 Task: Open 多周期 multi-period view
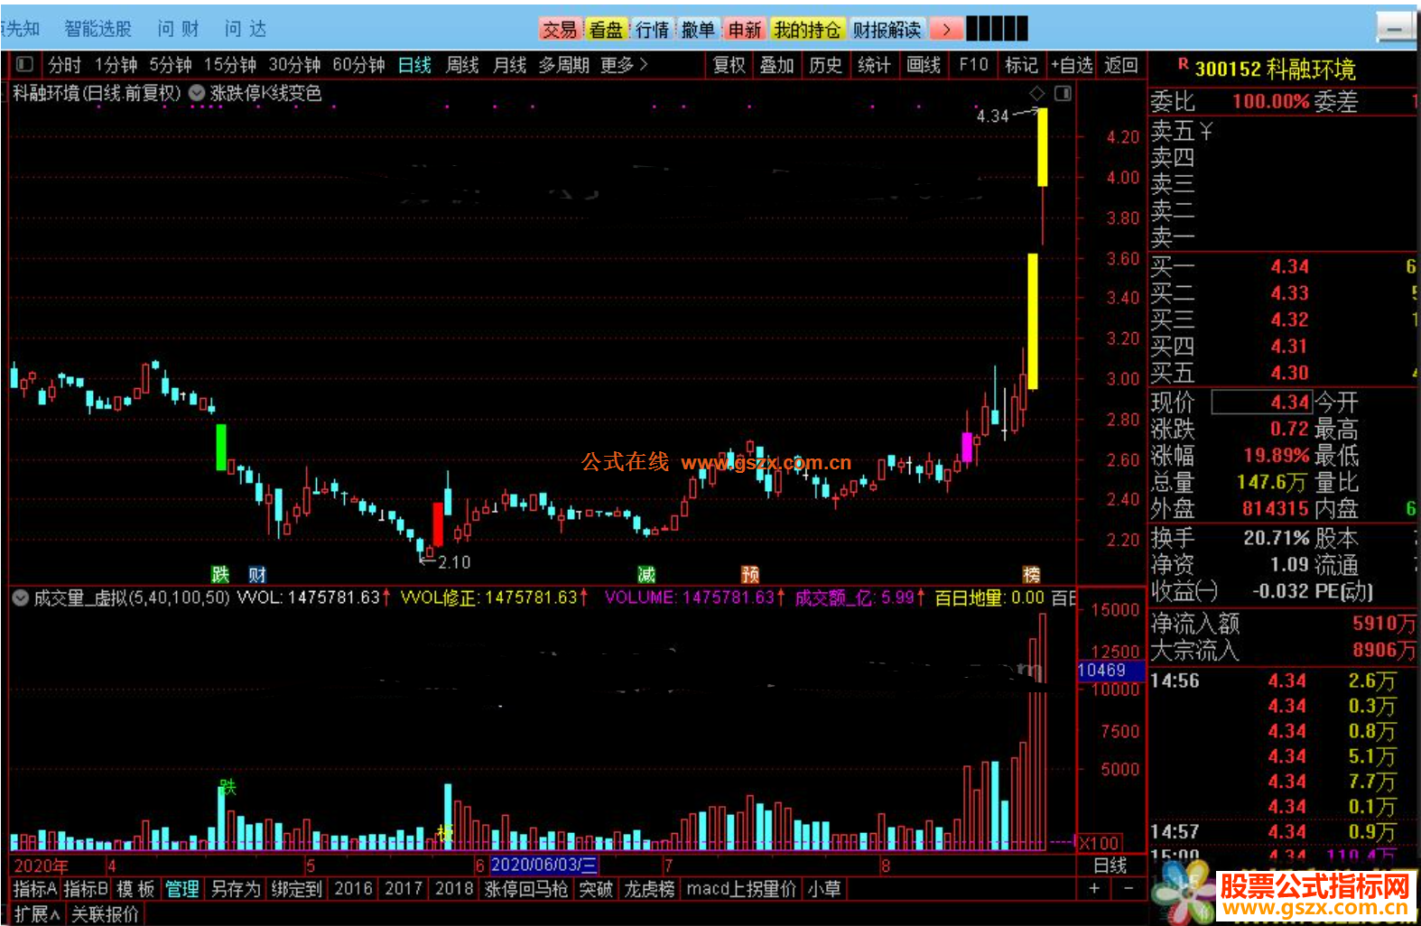563,65
